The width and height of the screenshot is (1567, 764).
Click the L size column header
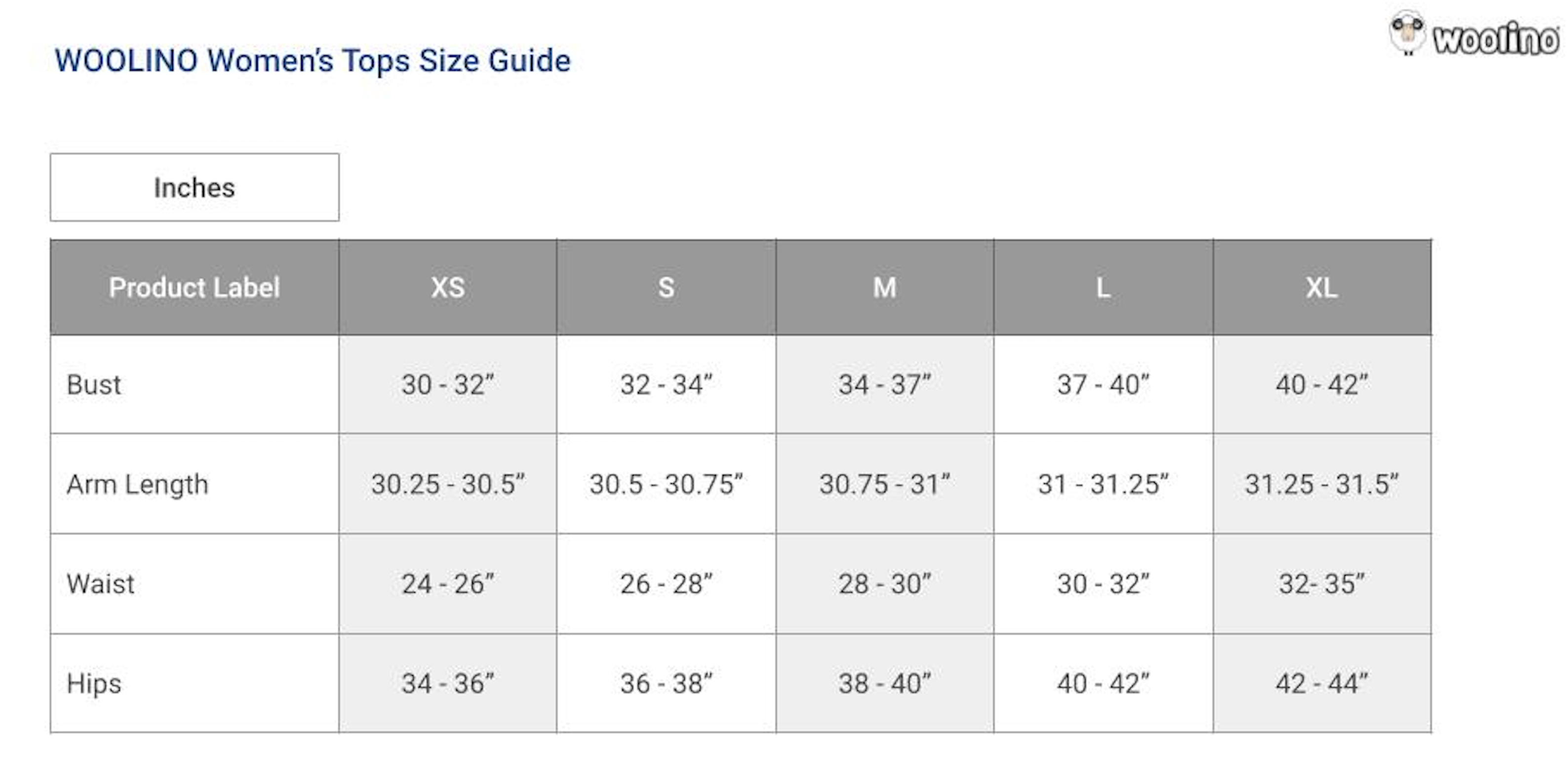click(1103, 287)
